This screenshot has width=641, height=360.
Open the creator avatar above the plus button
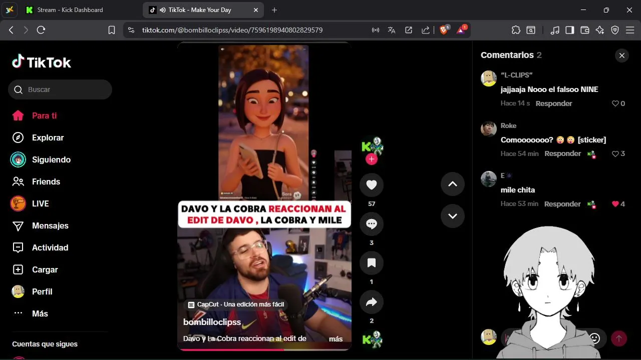click(372, 146)
